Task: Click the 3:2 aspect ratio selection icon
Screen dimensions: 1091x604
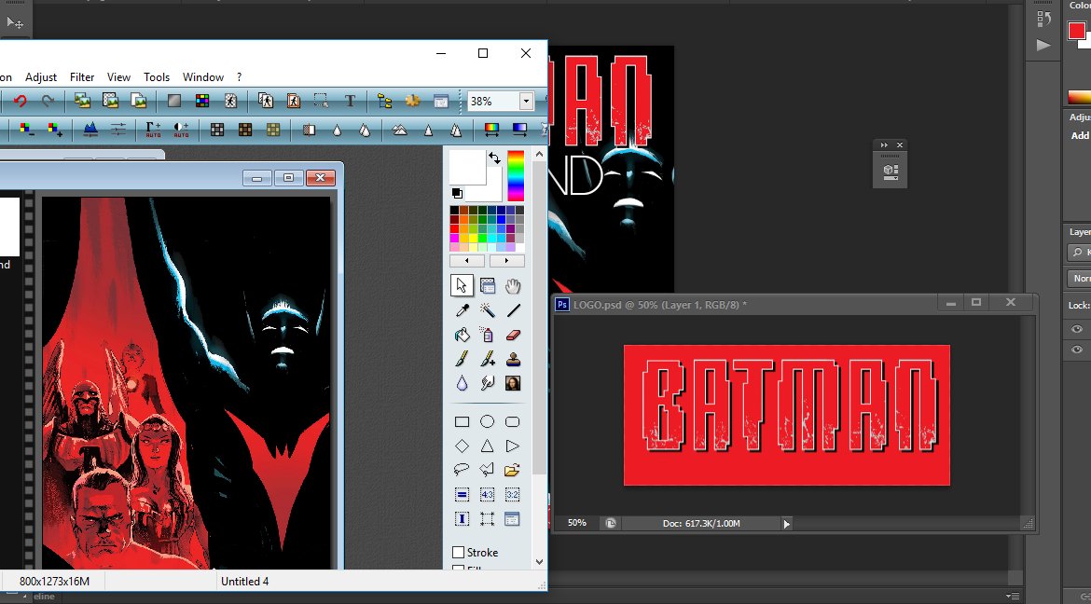Action: pos(513,495)
